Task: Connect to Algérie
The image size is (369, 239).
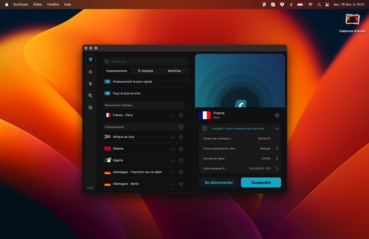Action: click(144, 160)
